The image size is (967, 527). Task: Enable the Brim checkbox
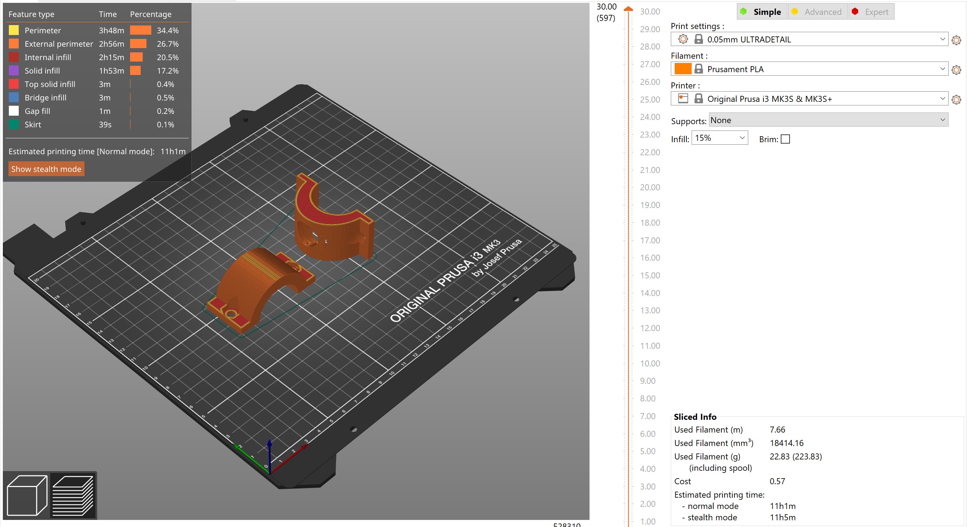pyautogui.click(x=785, y=139)
